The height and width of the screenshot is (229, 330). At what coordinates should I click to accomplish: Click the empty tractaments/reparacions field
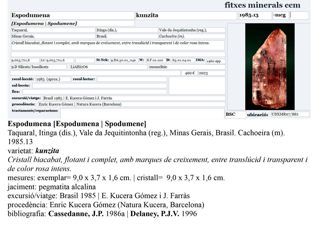pyautogui.click(x=142, y=114)
